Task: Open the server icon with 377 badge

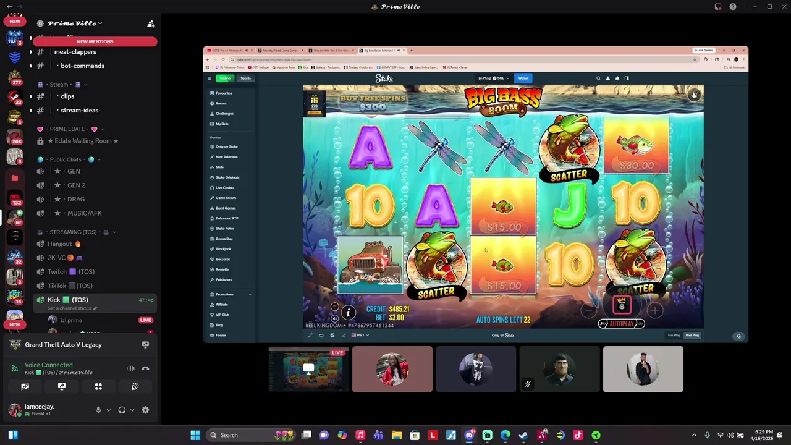Action: click(15, 77)
